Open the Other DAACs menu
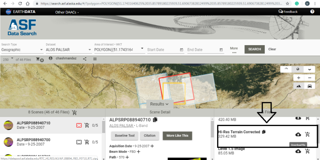The height and width of the screenshot is (160, 320). (67, 12)
